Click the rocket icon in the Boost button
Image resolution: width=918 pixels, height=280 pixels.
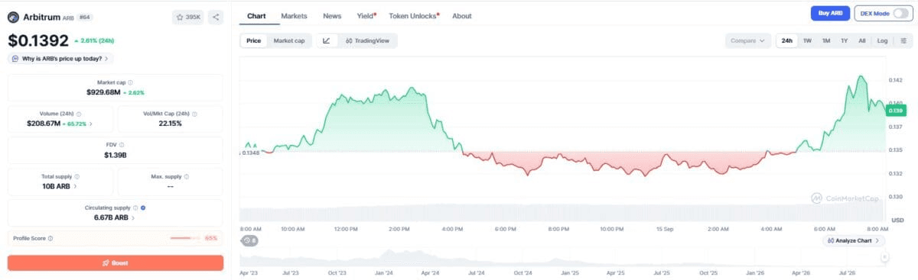[x=106, y=262]
